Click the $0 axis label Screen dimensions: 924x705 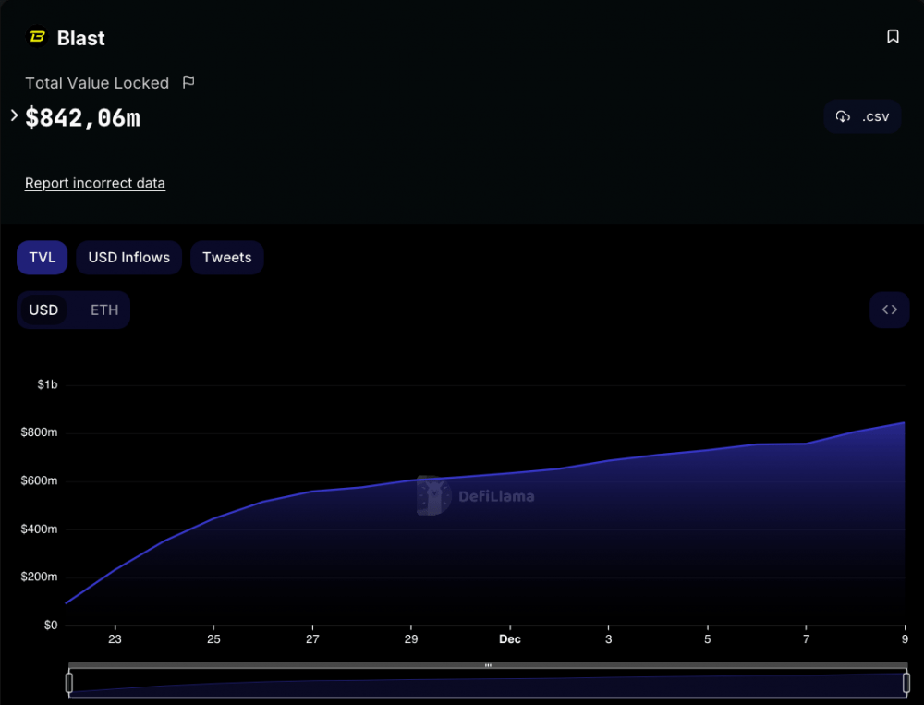[51, 626]
